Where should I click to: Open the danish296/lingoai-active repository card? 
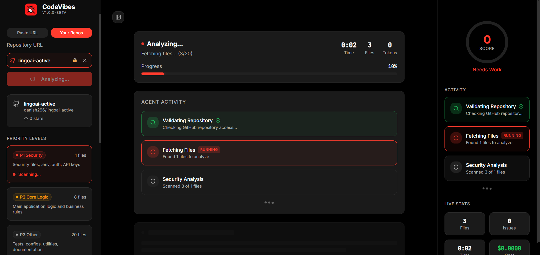click(49, 111)
